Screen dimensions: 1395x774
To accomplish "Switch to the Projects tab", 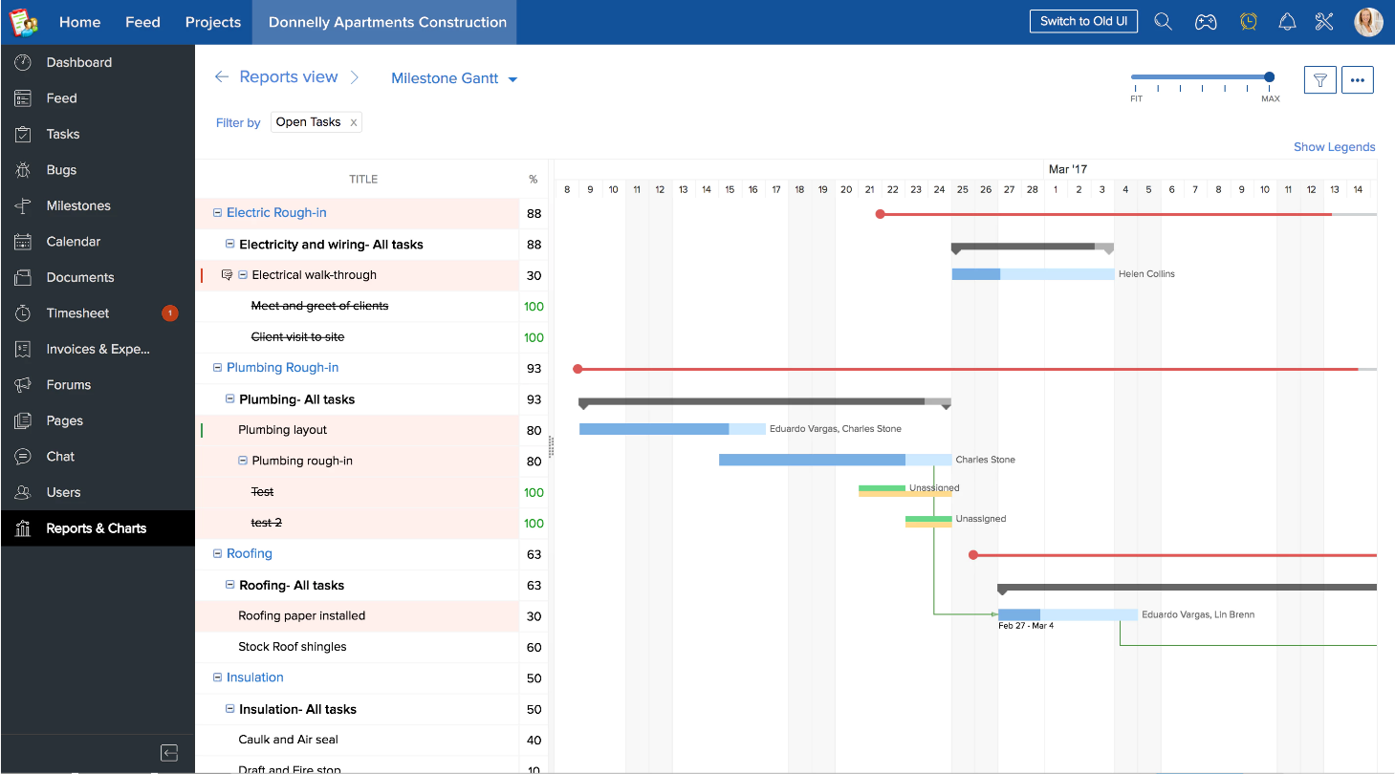I will 212,22.
